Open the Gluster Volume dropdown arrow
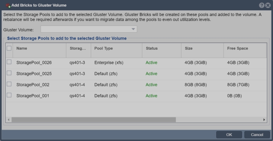The width and height of the screenshot is (273, 141). click(133, 29)
